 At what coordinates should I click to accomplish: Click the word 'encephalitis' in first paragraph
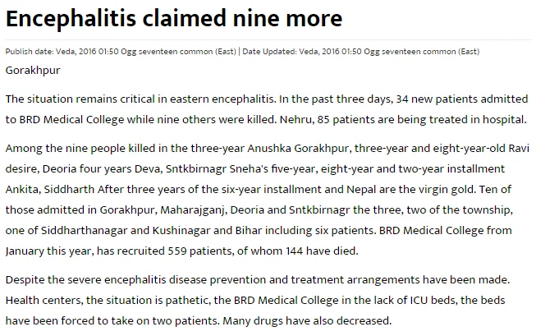click(243, 99)
